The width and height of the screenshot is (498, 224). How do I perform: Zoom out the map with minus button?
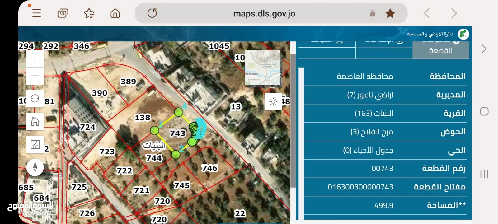coord(35,76)
